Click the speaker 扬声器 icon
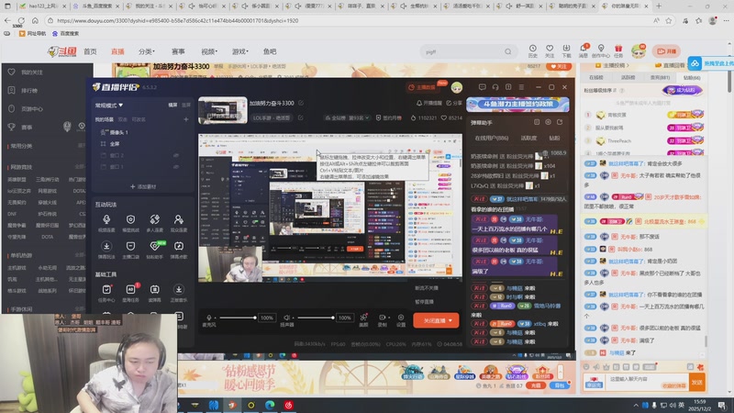The height and width of the screenshot is (413, 734). pyautogui.click(x=286, y=318)
